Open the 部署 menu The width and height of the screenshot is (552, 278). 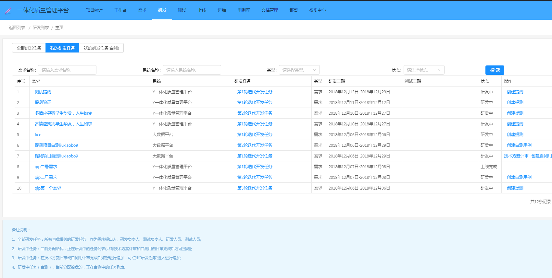pyautogui.click(x=294, y=10)
